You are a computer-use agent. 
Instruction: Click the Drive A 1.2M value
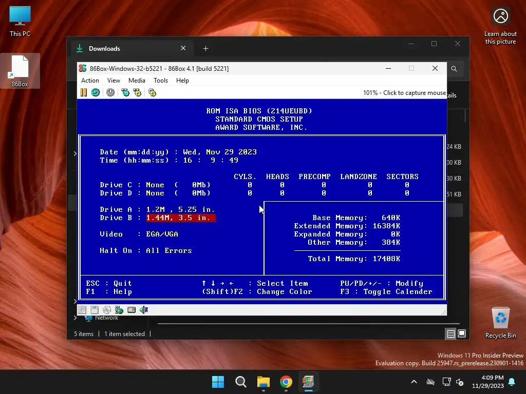click(180, 209)
